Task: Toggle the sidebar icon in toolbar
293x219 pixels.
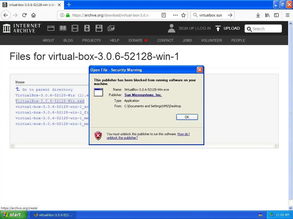Action: pos(276,15)
